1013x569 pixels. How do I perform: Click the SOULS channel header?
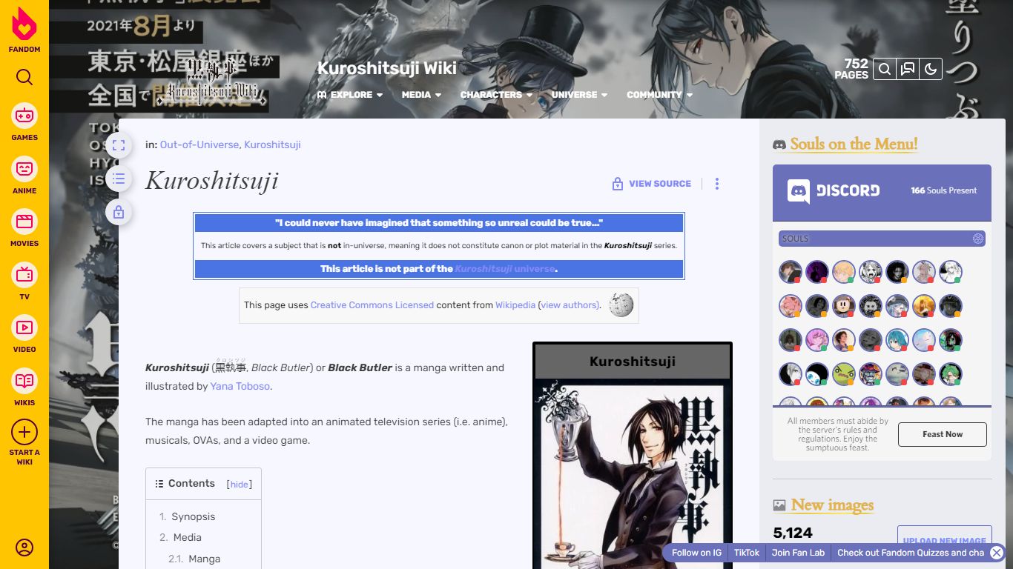coord(882,239)
